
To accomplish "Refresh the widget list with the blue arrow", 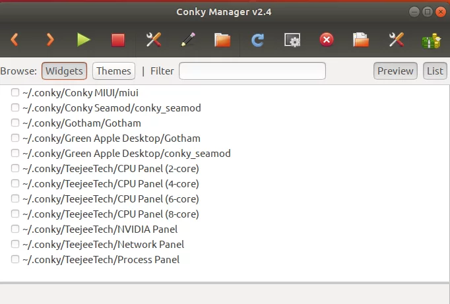I will pyautogui.click(x=257, y=40).
